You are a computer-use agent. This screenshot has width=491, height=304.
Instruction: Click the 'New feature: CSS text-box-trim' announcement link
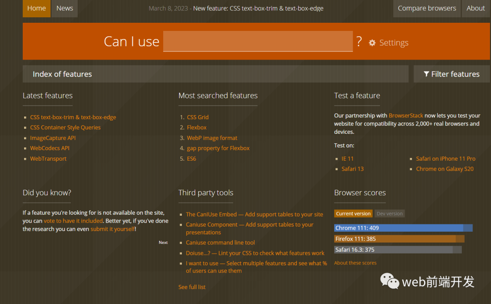[258, 9]
